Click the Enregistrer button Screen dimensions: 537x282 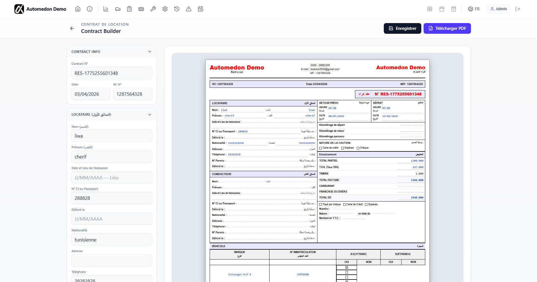point(402,28)
